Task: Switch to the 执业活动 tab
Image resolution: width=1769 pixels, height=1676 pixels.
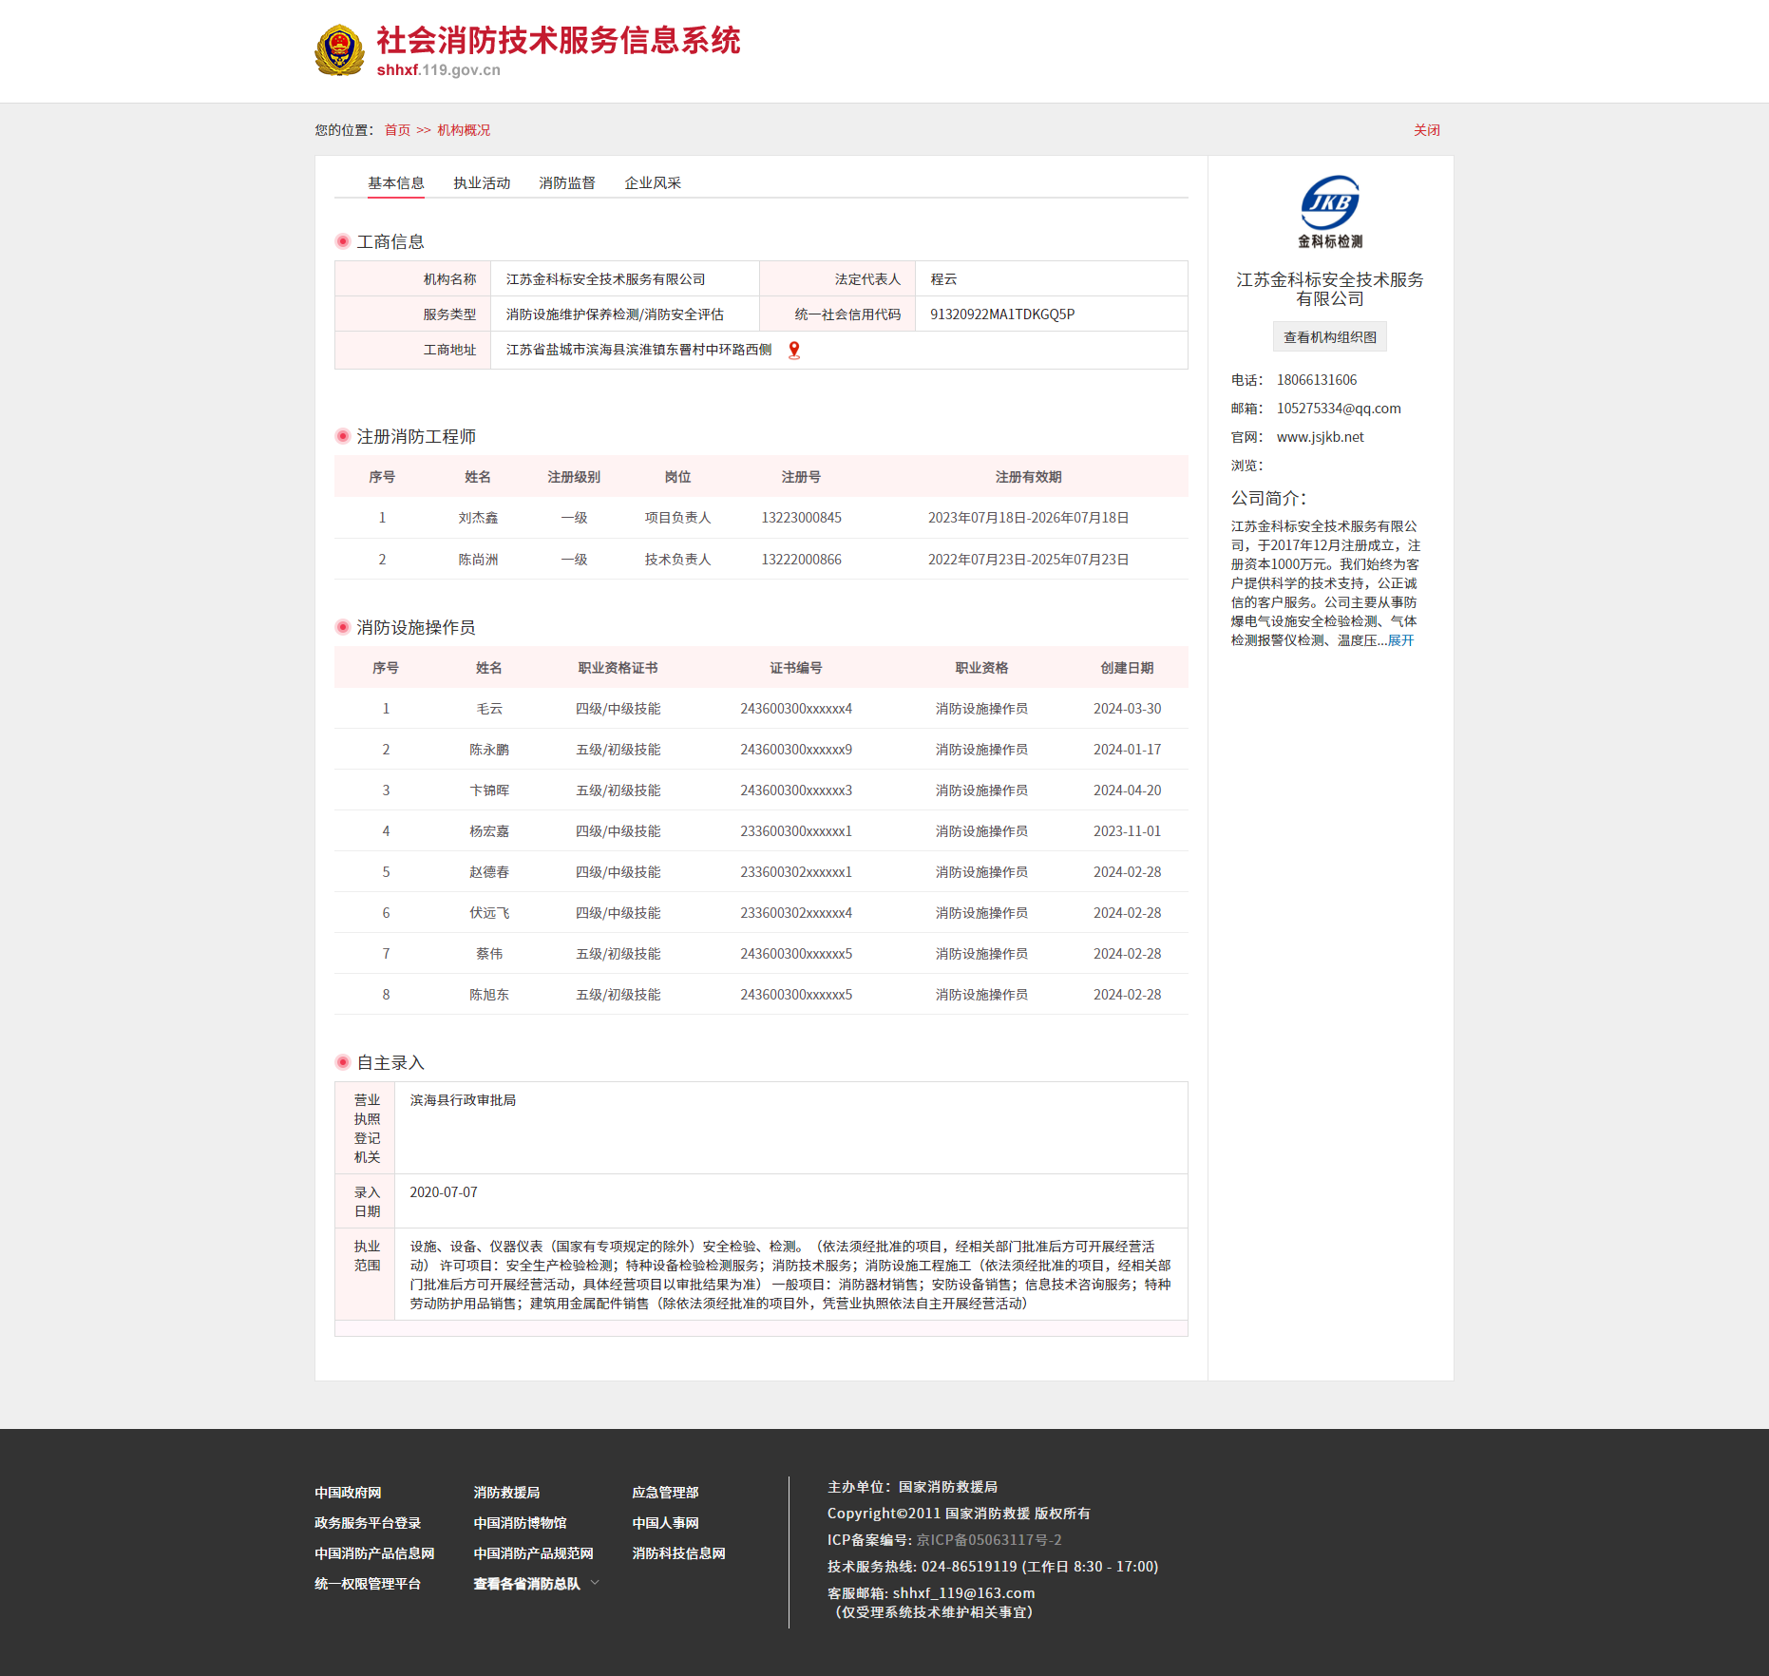Action: click(482, 183)
